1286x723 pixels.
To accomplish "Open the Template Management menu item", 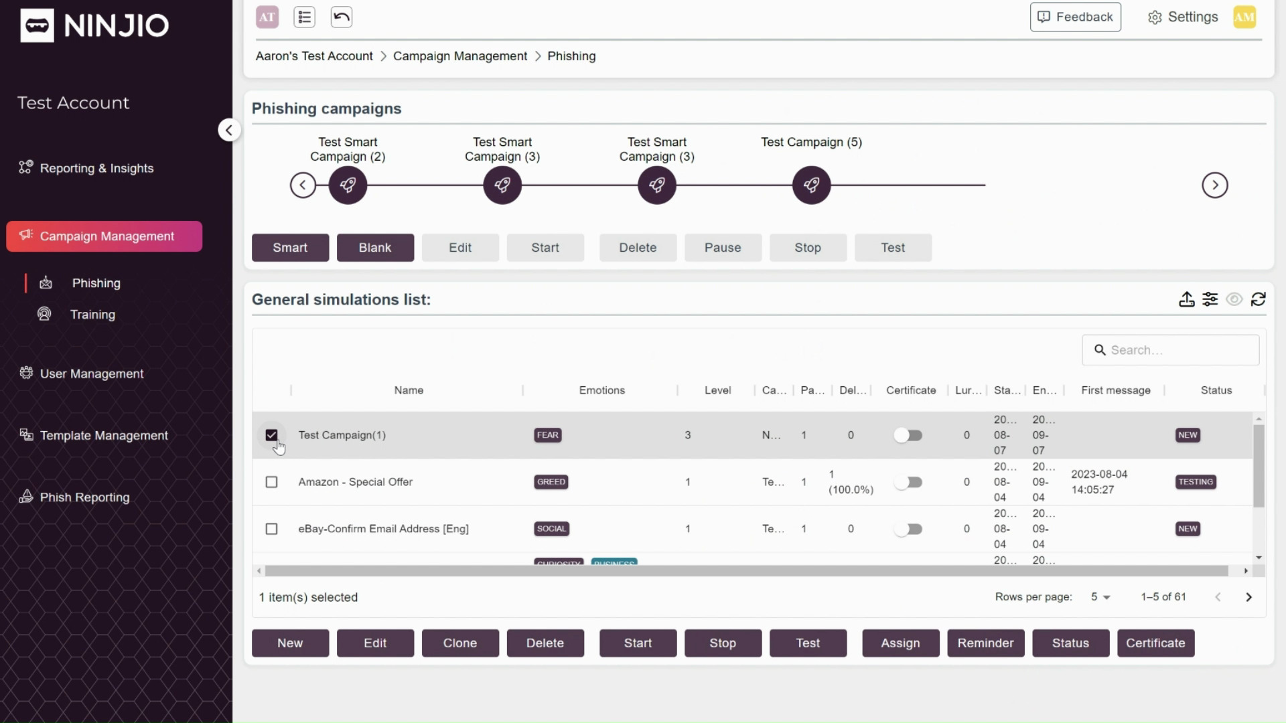I will pos(104,436).
